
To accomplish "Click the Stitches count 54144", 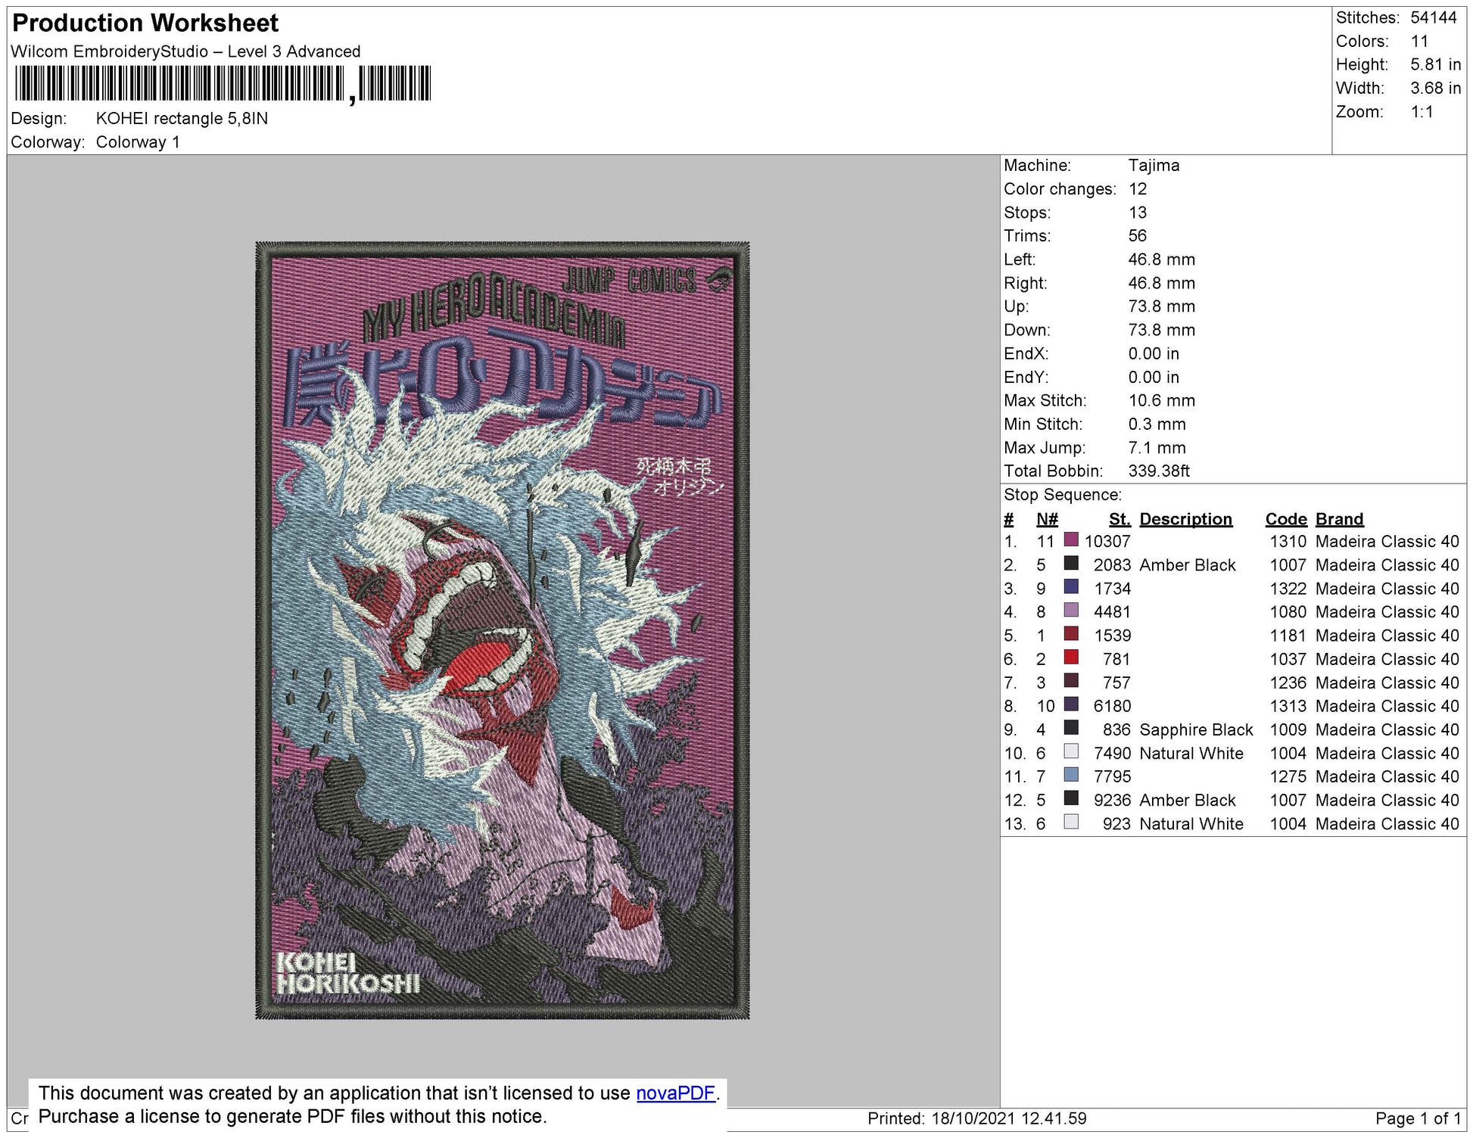I will tap(1433, 17).
